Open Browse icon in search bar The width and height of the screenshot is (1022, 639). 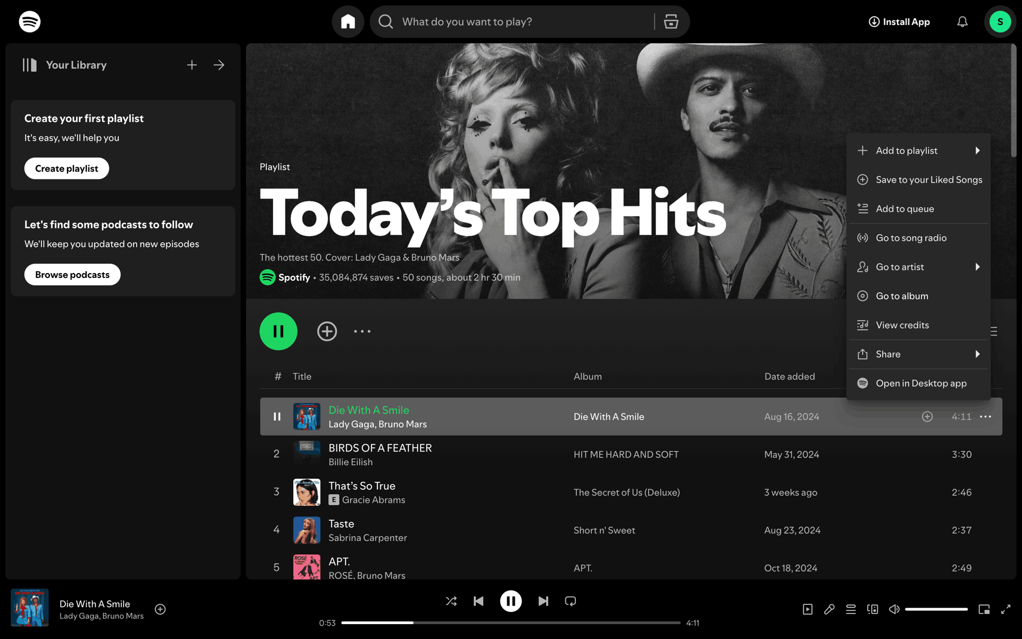pyautogui.click(x=671, y=22)
